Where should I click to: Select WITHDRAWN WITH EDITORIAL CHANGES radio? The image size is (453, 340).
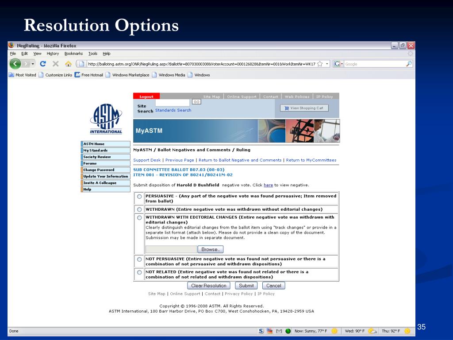click(x=139, y=218)
